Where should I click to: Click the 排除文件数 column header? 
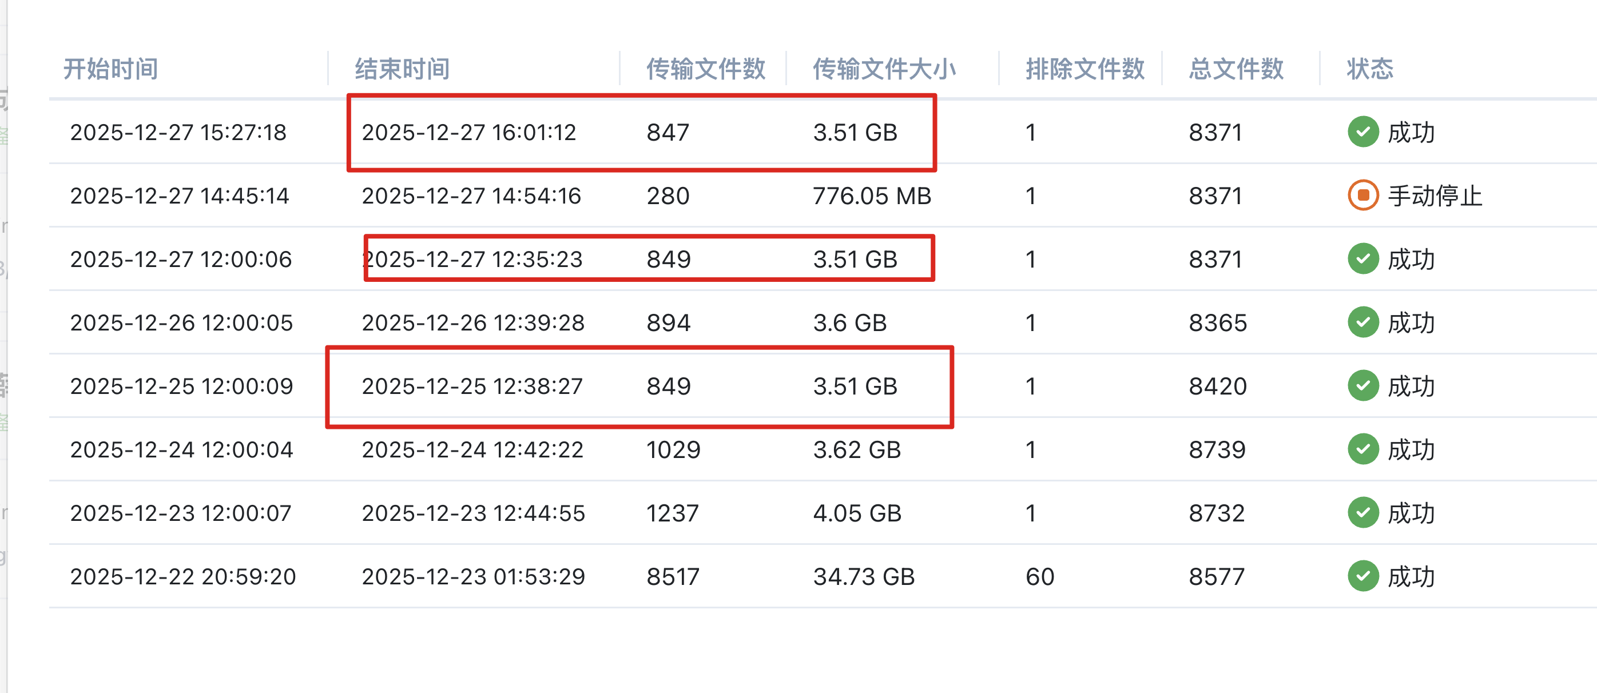1085,69
